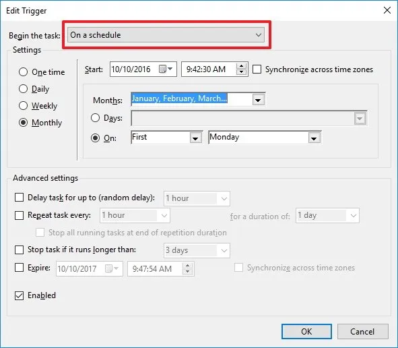Toggle the Expire checkbox
The image size is (398, 348).
19,268
